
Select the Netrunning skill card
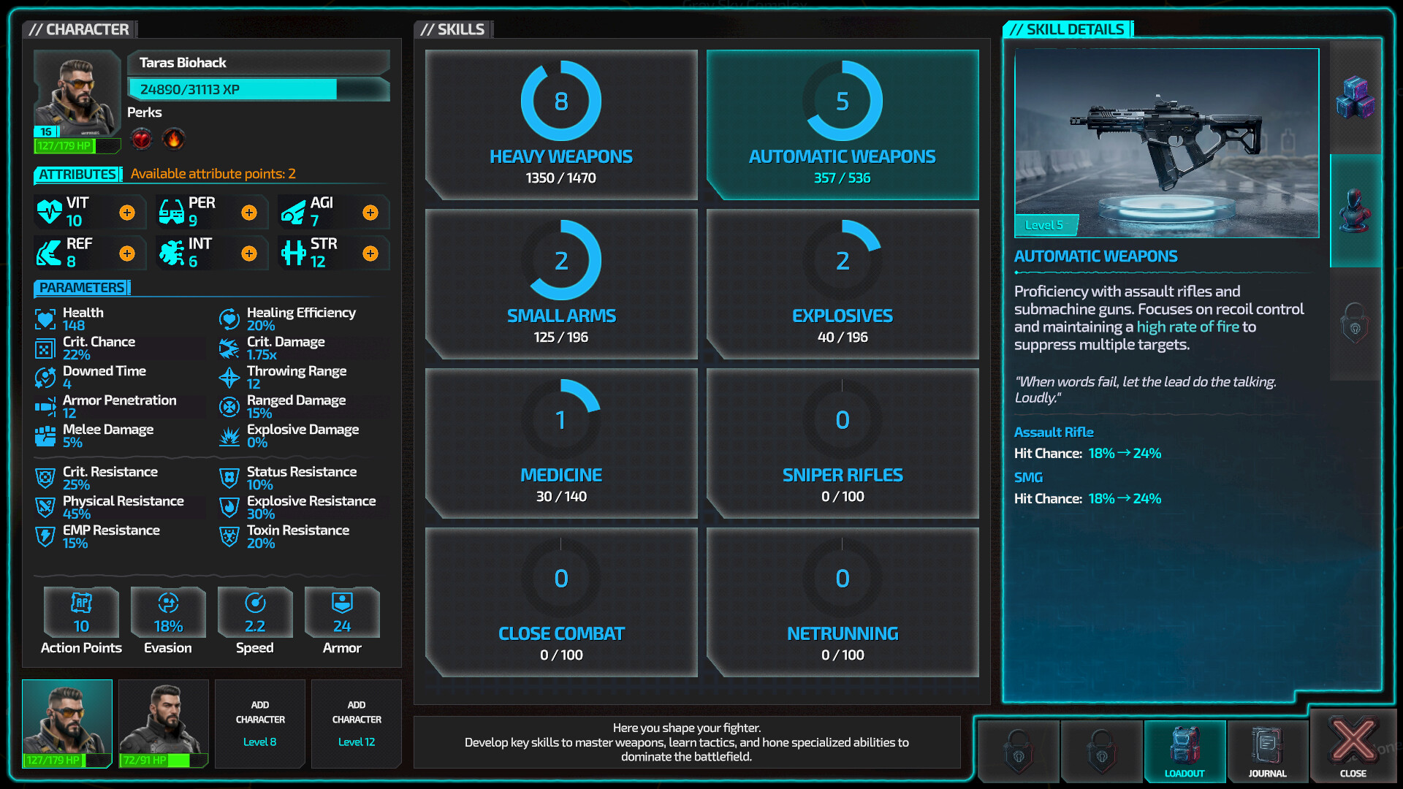coord(843,602)
